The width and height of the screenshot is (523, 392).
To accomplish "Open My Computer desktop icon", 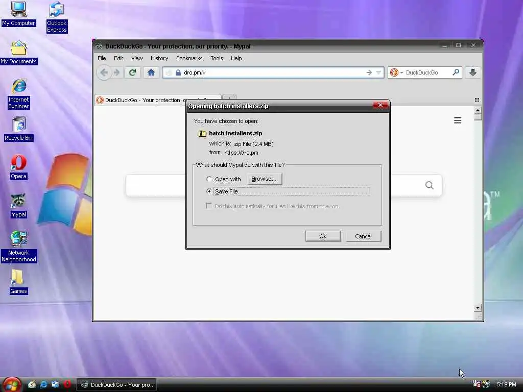I will point(18,14).
